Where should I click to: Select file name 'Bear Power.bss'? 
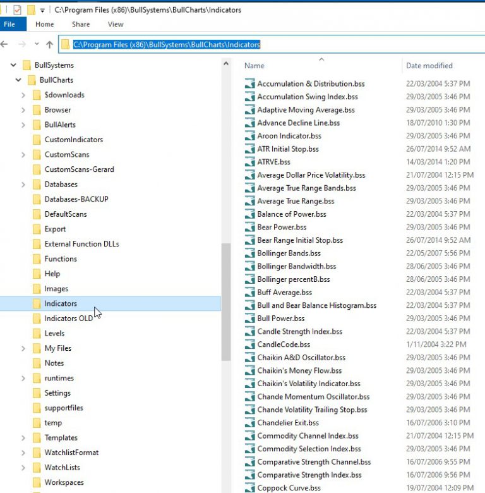coord(282,227)
